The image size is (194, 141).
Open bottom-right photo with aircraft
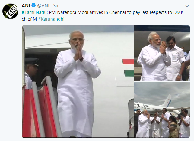click(x=162, y=110)
